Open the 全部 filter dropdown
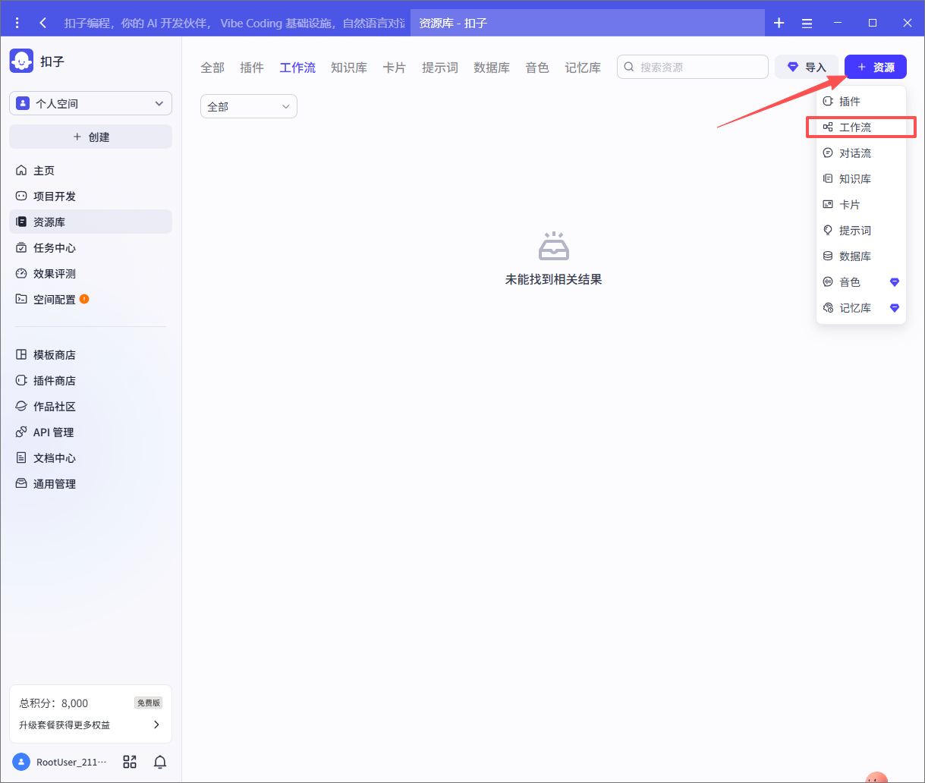Viewport: 925px width, 783px height. click(x=248, y=107)
